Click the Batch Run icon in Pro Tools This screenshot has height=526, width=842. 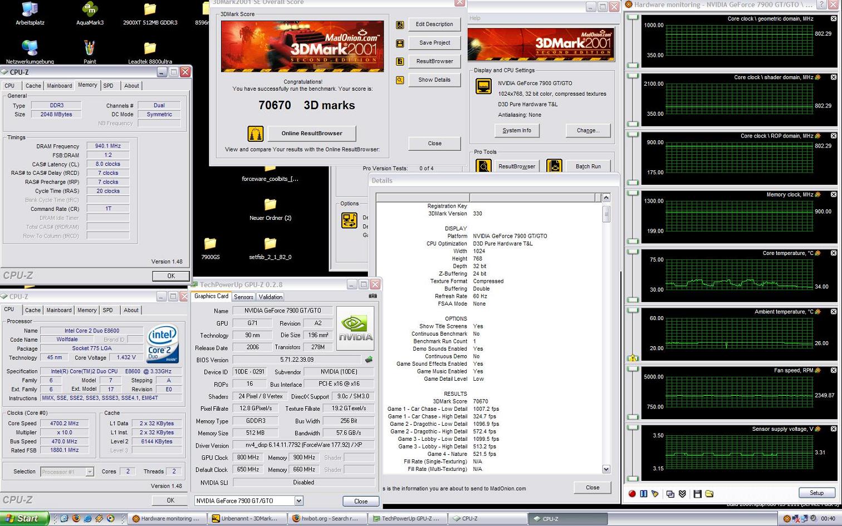pyautogui.click(x=554, y=166)
